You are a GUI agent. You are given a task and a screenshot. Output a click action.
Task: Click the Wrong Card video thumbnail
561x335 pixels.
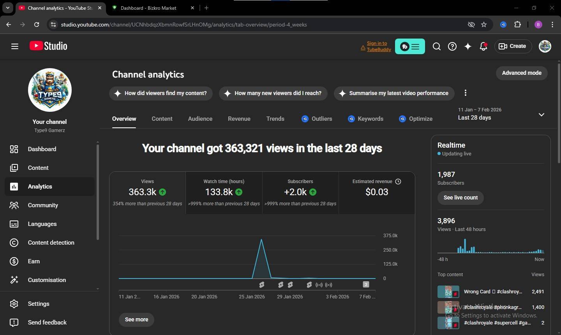[x=448, y=291]
